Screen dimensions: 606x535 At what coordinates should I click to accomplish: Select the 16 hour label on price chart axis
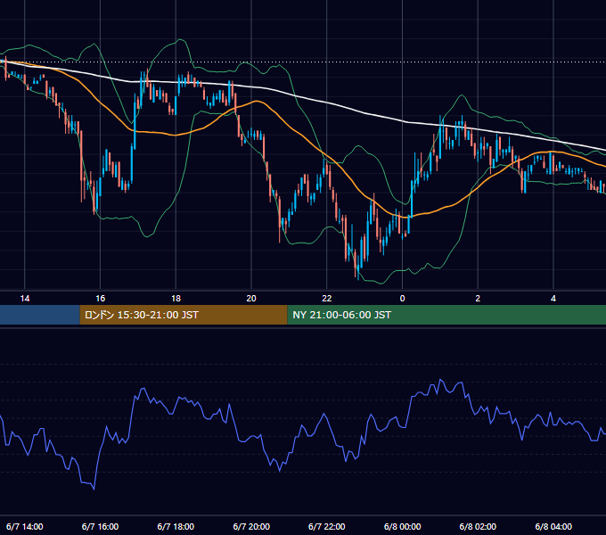[100, 299]
